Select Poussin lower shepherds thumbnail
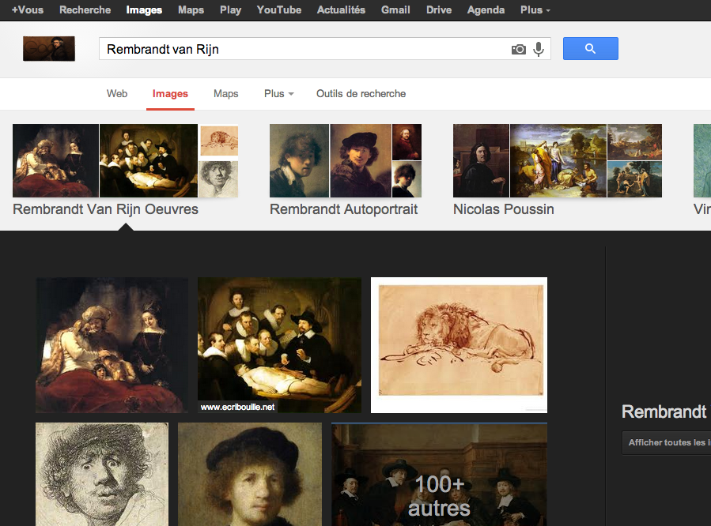Screen dimensions: 711x526 [634, 179]
